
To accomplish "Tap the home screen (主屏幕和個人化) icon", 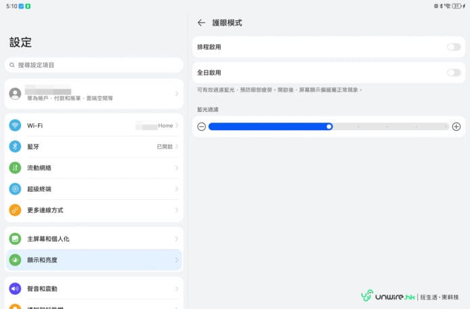I will tap(15, 239).
